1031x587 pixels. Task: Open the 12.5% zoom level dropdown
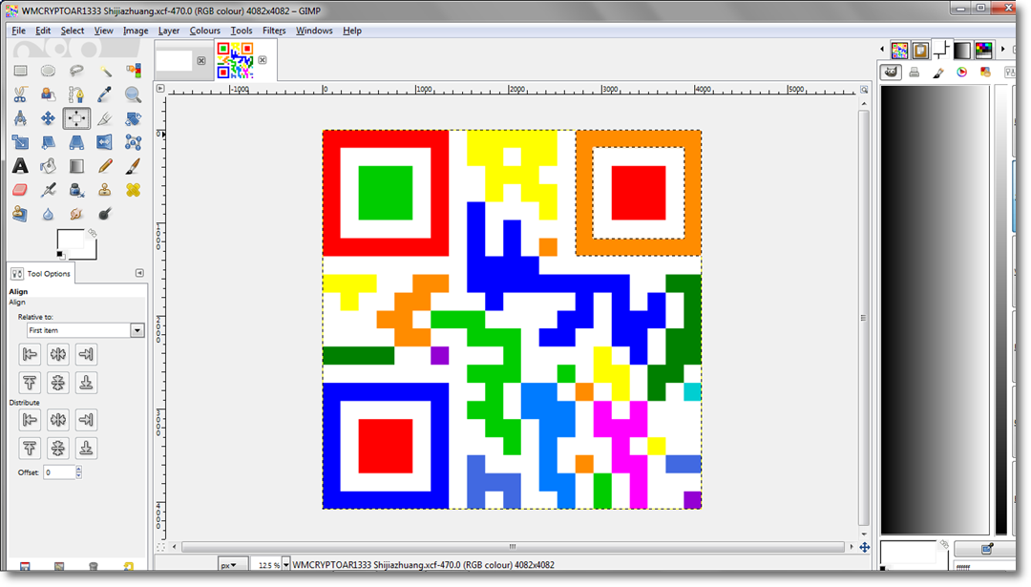pyautogui.click(x=286, y=565)
